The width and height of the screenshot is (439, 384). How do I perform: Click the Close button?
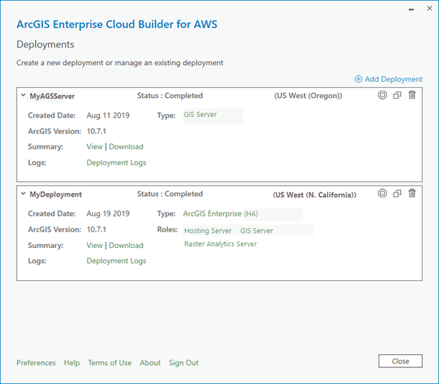[x=400, y=361]
